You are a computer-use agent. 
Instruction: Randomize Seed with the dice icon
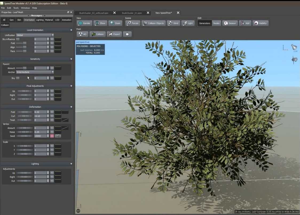click(x=58, y=136)
